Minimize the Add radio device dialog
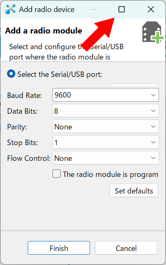This screenshot has width=166, height=265. (93, 9)
